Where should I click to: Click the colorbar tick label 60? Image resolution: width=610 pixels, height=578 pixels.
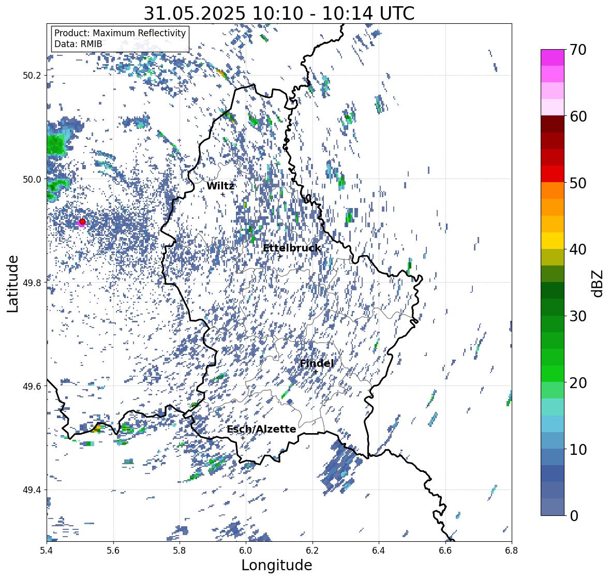pos(578,116)
